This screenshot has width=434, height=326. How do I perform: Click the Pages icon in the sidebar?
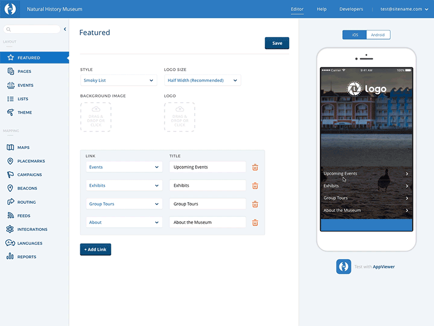10,71
